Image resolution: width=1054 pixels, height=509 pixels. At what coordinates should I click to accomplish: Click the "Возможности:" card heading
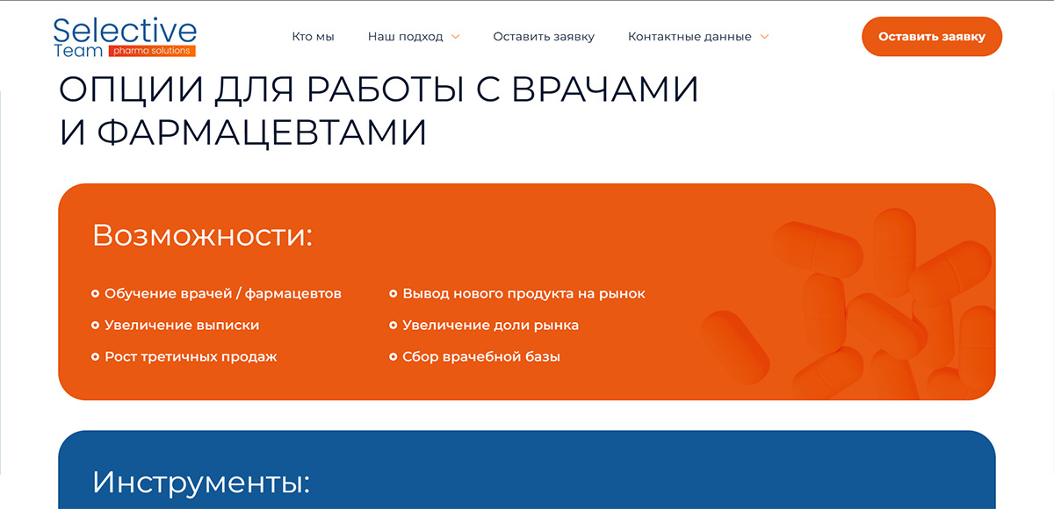click(202, 235)
